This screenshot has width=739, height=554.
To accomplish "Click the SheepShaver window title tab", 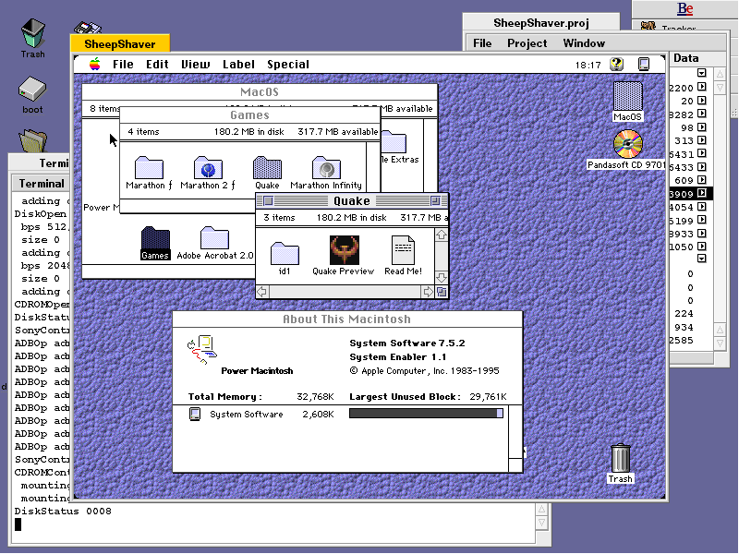I will pyautogui.click(x=120, y=44).
